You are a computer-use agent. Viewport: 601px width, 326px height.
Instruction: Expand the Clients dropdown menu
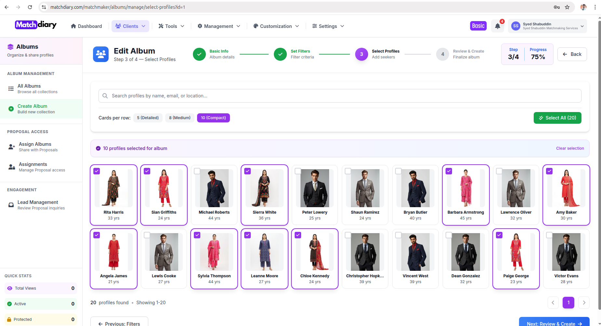(x=130, y=26)
